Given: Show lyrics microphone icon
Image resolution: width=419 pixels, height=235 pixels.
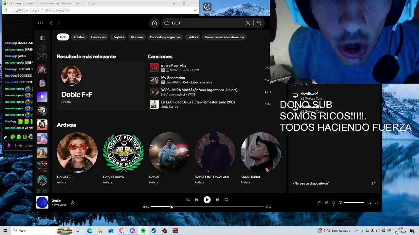Looking at the screenshot, I should click(x=319, y=202).
